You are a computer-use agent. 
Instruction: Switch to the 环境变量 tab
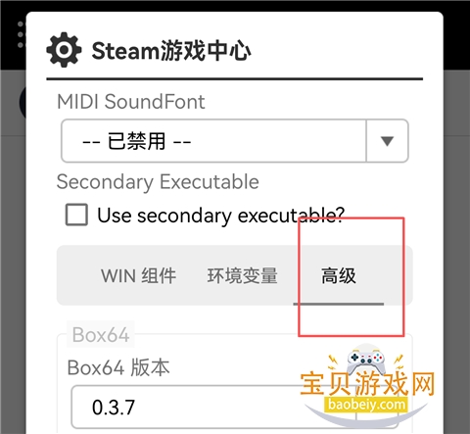pyautogui.click(x=243, y=276)
